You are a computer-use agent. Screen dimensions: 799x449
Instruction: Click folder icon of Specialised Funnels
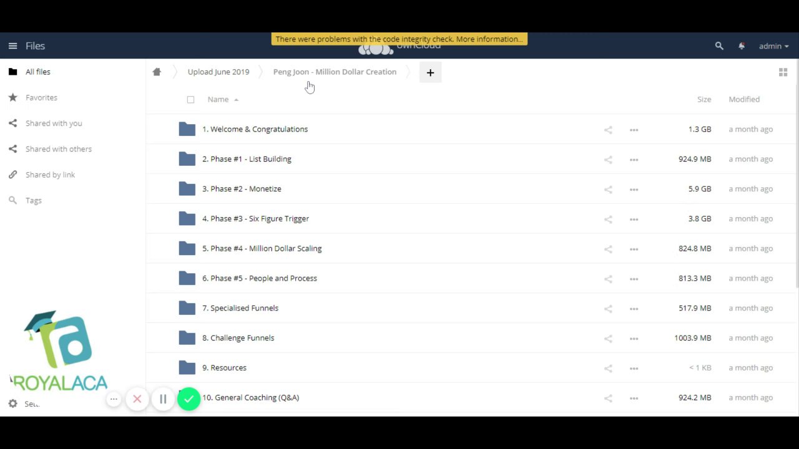click(x=187, y=308)
